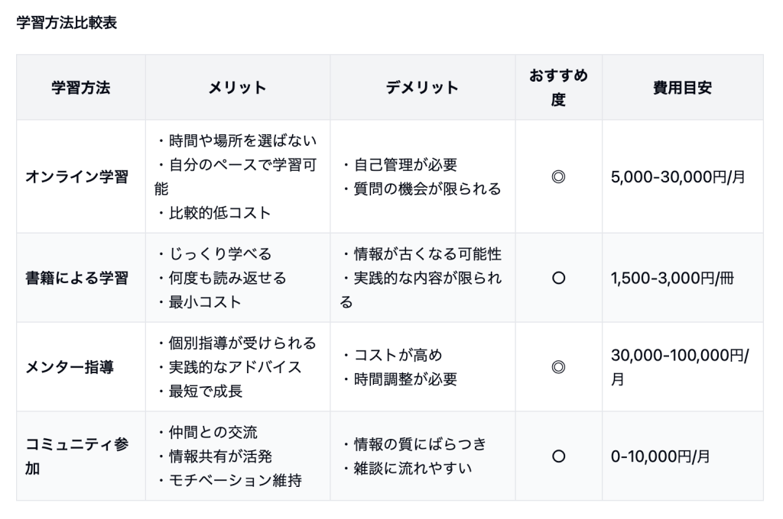Click the 学習方法比較表 heading

click(66, 24)
